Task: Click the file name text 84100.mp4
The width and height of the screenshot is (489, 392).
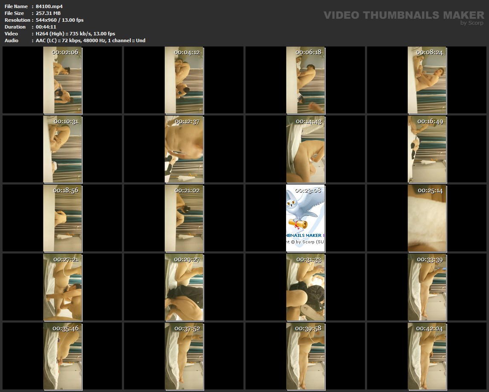Action: (49, 6)
